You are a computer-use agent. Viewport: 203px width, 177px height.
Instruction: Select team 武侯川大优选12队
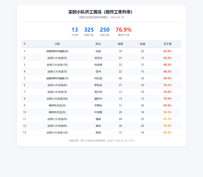tap(57, 133)
